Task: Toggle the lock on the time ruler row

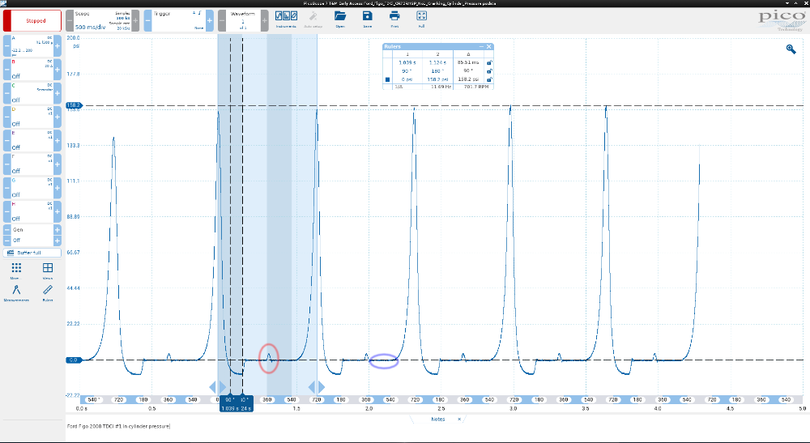Action: pos(489,62)
